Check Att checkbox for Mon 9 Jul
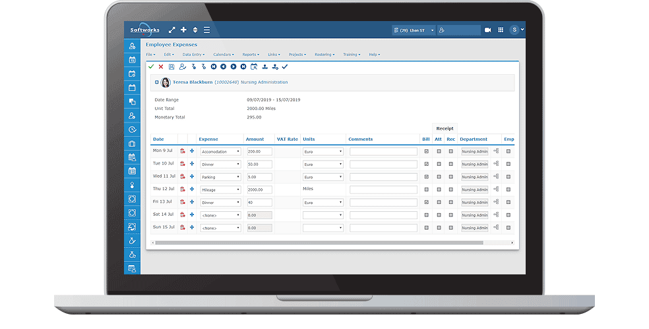Image resolution: width=649 pixels, height=329 pixels. (x=439, y=151)
